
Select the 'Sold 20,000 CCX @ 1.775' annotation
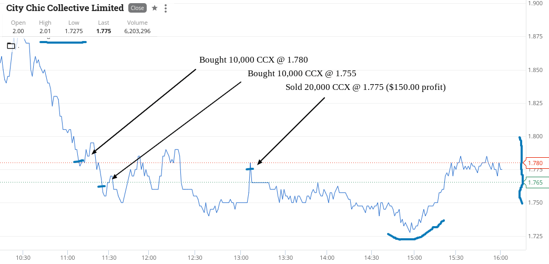[x=365, y=87]
